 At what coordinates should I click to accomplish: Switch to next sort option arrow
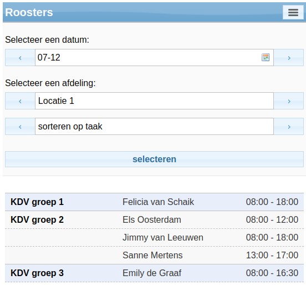(289, 126)
